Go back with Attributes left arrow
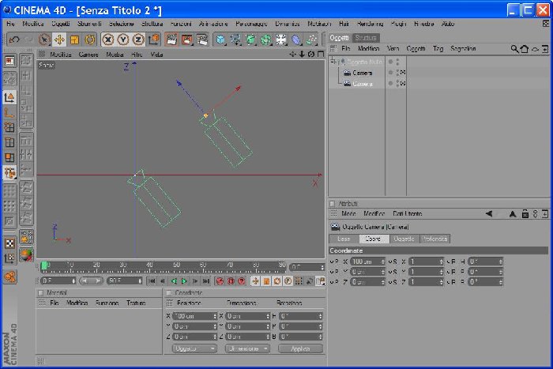 pyautogui.click(x=489, y=214)
